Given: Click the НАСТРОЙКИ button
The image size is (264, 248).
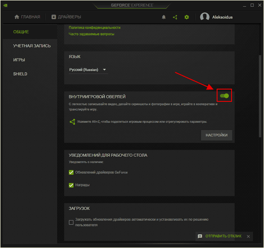Looking at the screenshot, I should [x=217, y=135].
